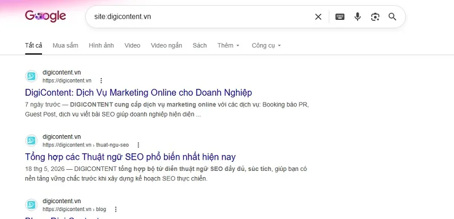Open more options for the blog result
Screen dimensions: 454x219
click(116, 209)
